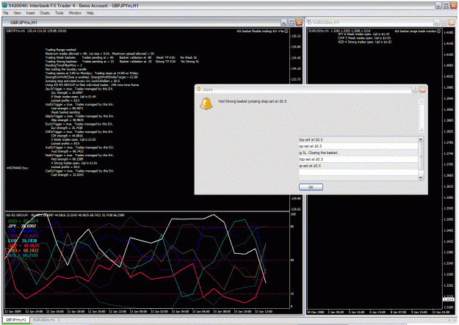Open the Tools menu
The image size is (459, 325).
pyautogui.click(x=59, y=13)
